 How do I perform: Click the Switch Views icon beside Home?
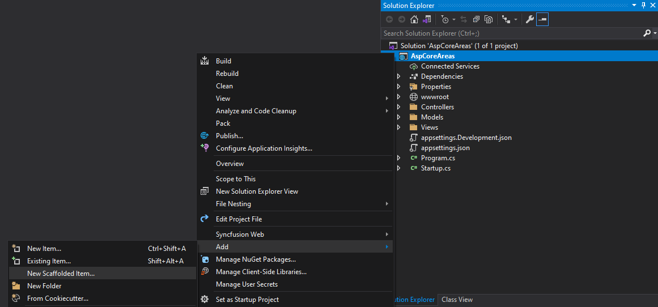[427, 19]
